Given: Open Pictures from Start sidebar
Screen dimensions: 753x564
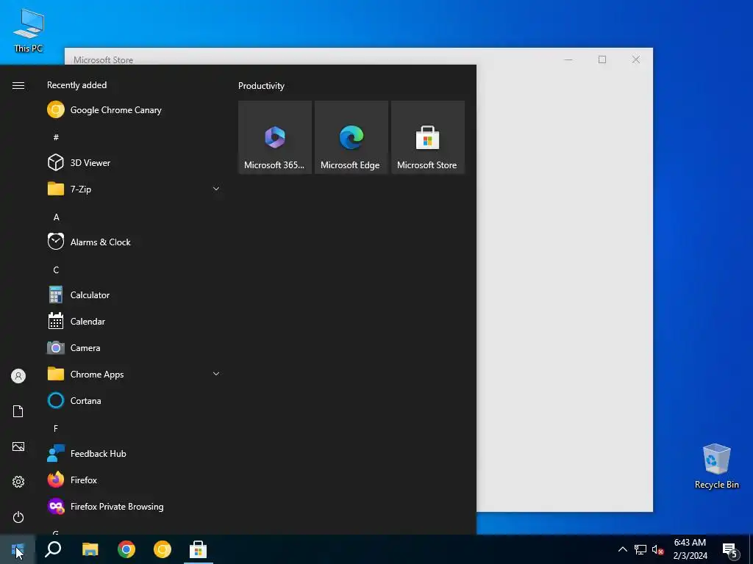Looking at the screenshot, I should point(18,446).
